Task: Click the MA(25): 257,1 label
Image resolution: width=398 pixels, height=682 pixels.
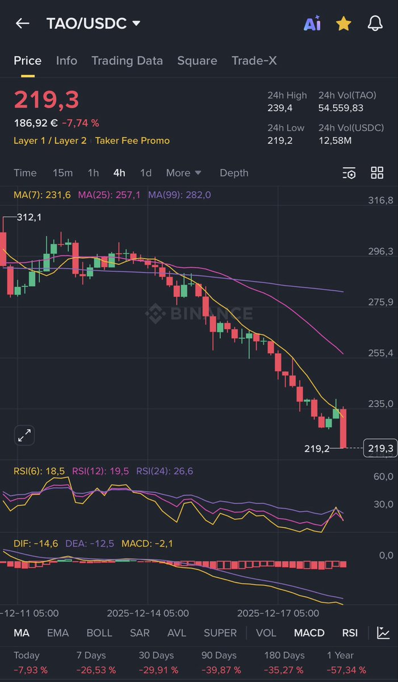Action: pos(109,195)
